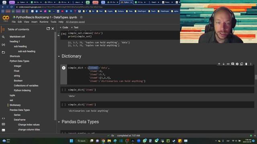Viewport: 257px width, 144px height.
Task: Go to sub sub heading entry
Action: [27, 51]
